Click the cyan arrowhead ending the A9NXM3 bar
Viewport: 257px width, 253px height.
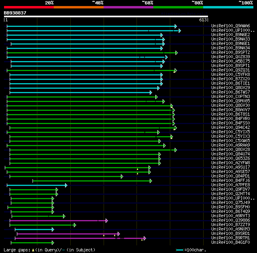click(53, 229)
